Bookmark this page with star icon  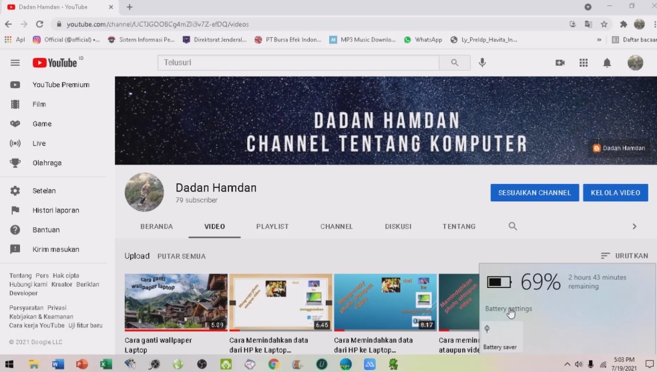pos(604,24)
